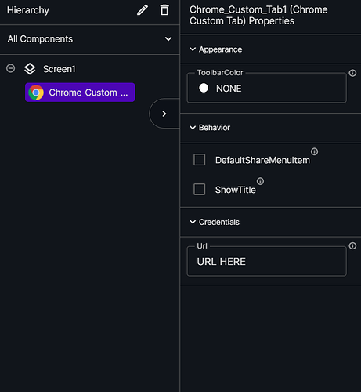Viewport: 361px width, 392px height.
Task: Click the white ToolbarColor swatch
Action: (204, 88)
